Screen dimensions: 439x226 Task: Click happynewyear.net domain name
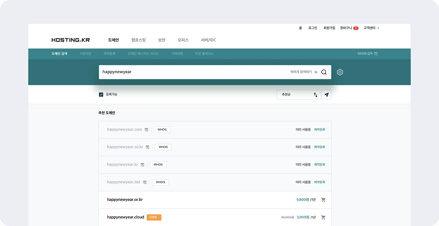[124, 182]
